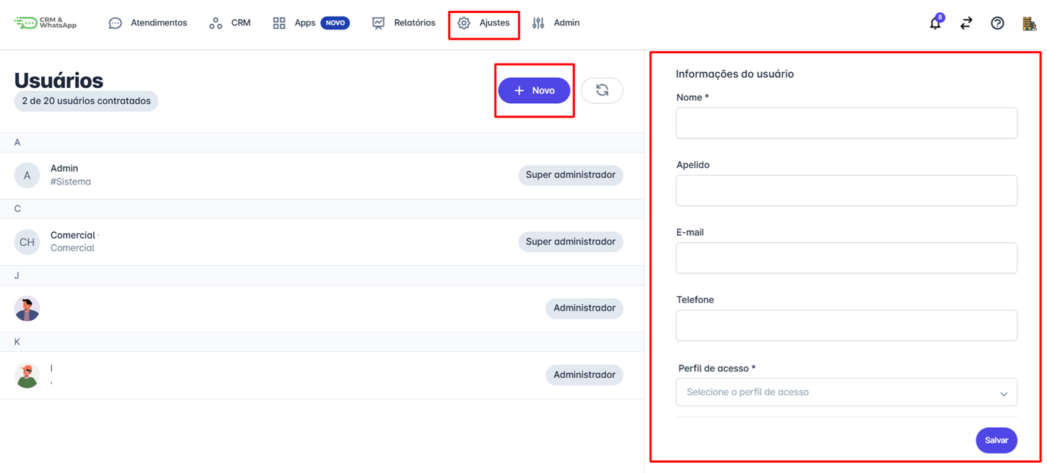Click the company building icon
Viewport: 1047px width, 473px height.
[x=1029, y=23]
